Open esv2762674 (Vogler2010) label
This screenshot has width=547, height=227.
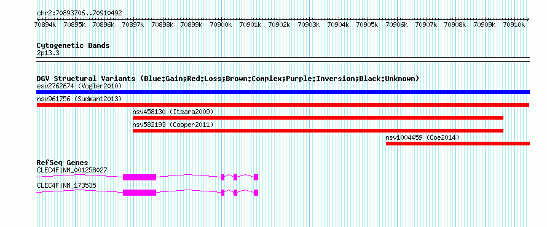(x=79, y=86)
